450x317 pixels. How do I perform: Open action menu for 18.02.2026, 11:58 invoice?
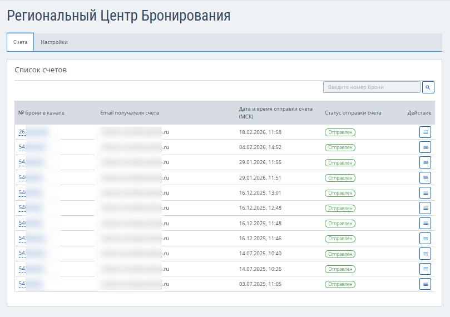pos(425,132)
